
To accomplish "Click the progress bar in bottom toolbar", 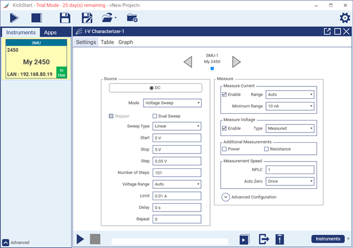I will (169, 241).
